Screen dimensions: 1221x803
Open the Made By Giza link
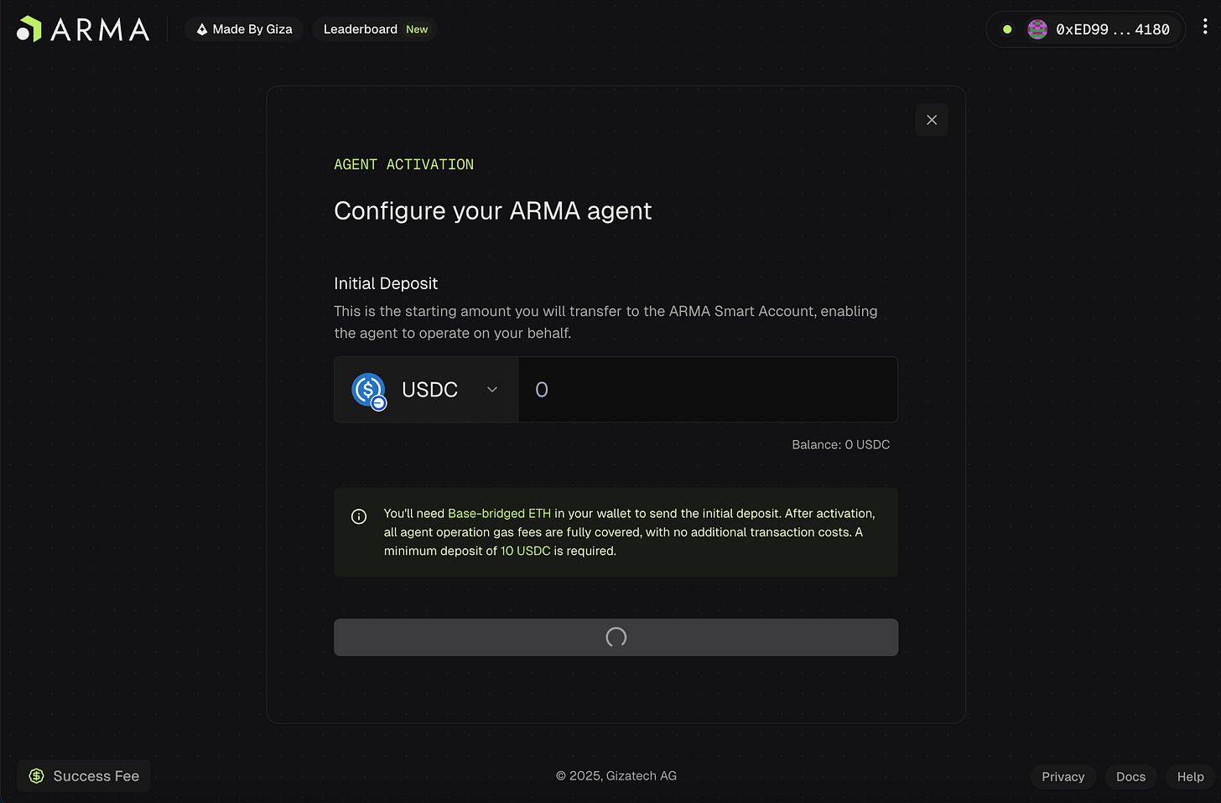[244, 29]
